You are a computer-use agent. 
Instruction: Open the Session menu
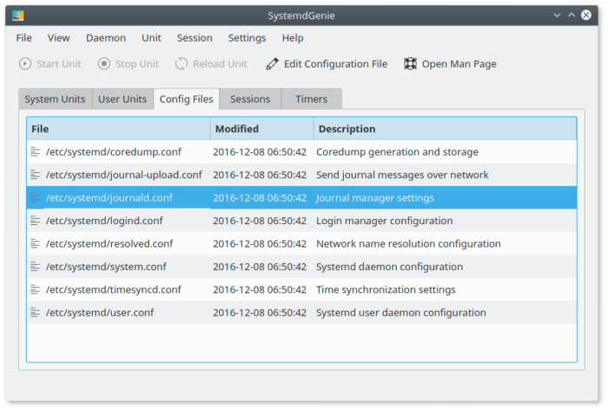[x=195, y=38]
